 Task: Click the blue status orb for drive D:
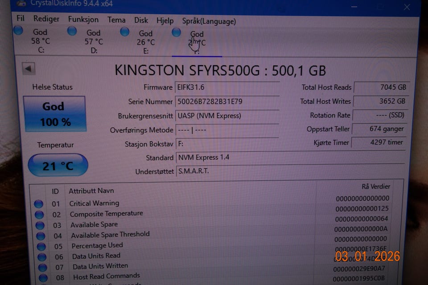click(x=72, y=31)
